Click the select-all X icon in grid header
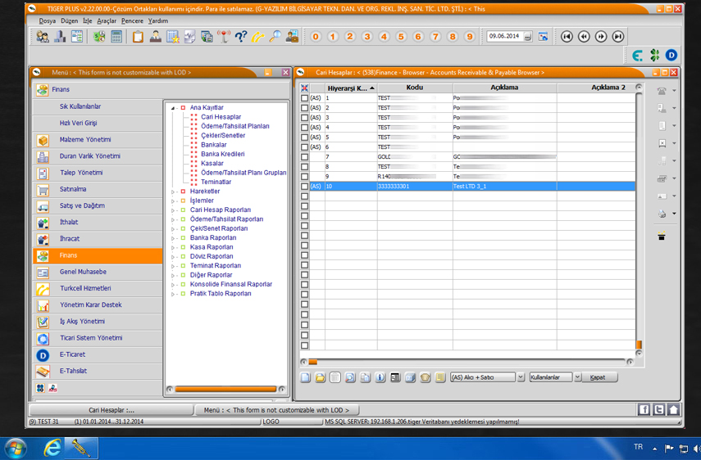Image resolution: width=701 pixels, height=460 pixels. [304, 88]
